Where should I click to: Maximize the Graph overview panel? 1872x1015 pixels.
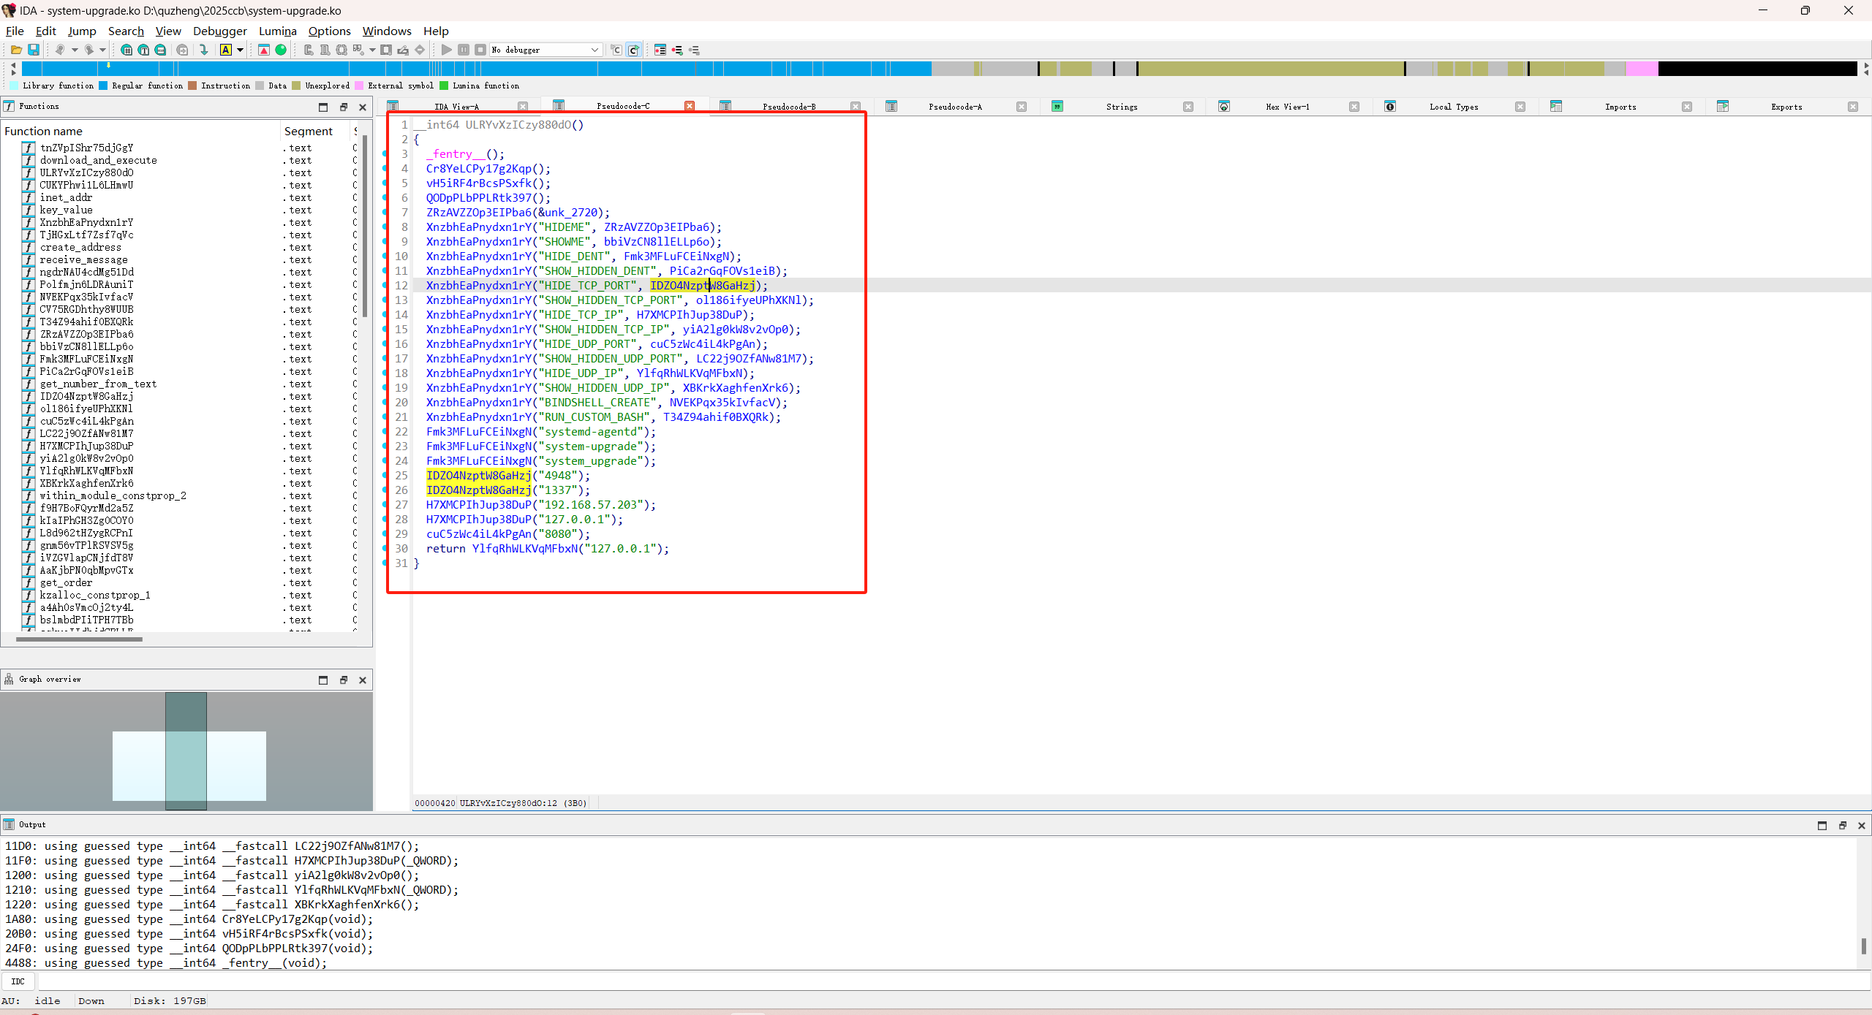click(x=323, y=680)
